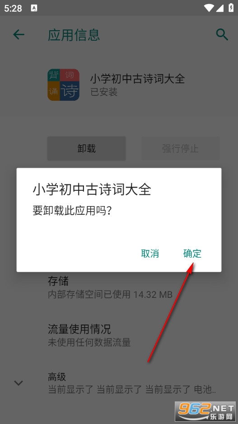Tap the 卸载 button
Screen dimensions: 238x424
pos(86,148)
